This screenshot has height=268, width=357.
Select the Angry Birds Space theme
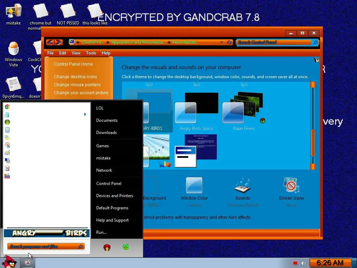coord(196,112)
